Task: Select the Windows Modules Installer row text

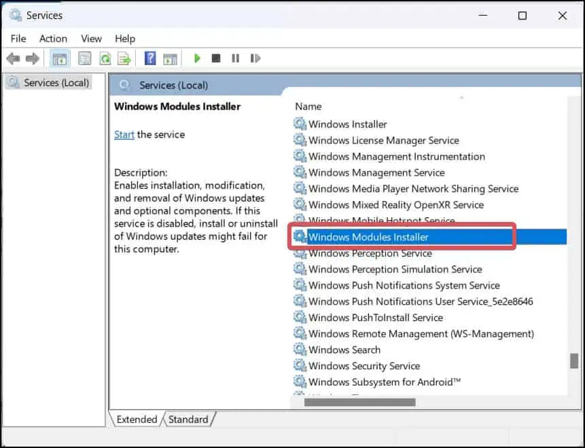Action: pyautogui.click(x=369, y=237)
